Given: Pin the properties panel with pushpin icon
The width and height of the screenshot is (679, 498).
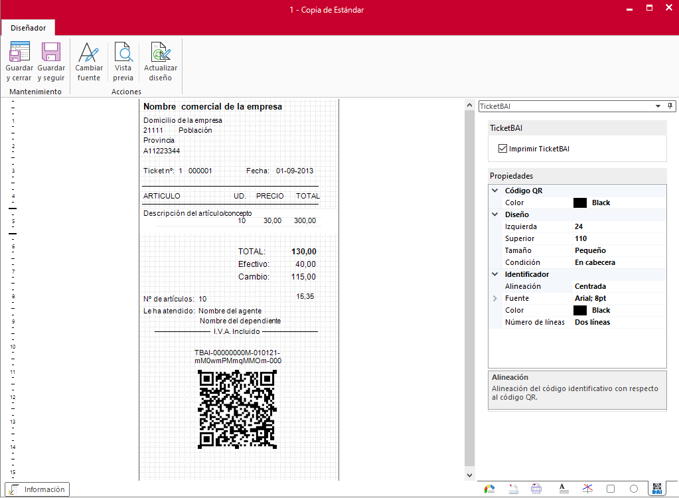Looking at the screenshot, I should (670, 106).
